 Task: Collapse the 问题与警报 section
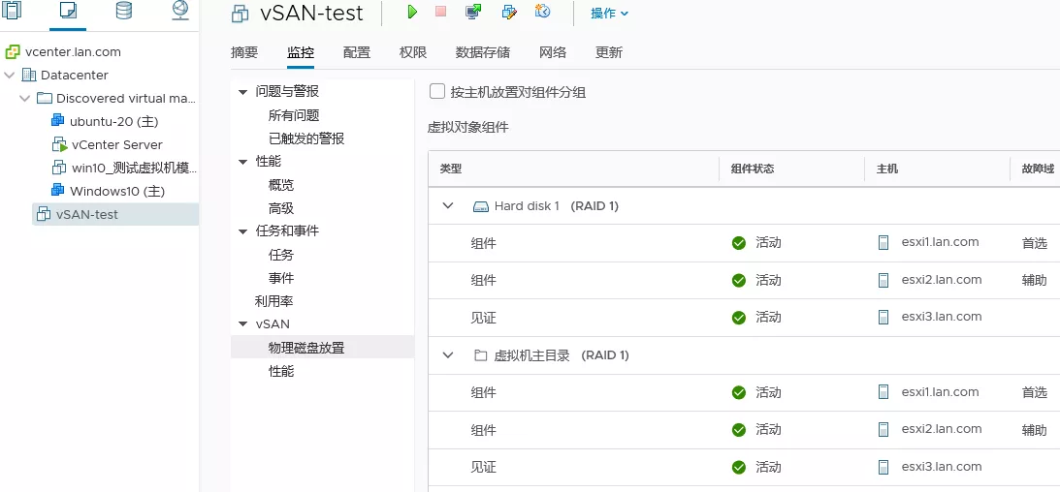[x=242, y=92]
